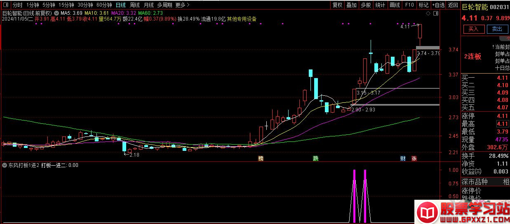The image size is (510, 224).
Task: Toggle the right side panel icon near diamond
Action: 436,13
